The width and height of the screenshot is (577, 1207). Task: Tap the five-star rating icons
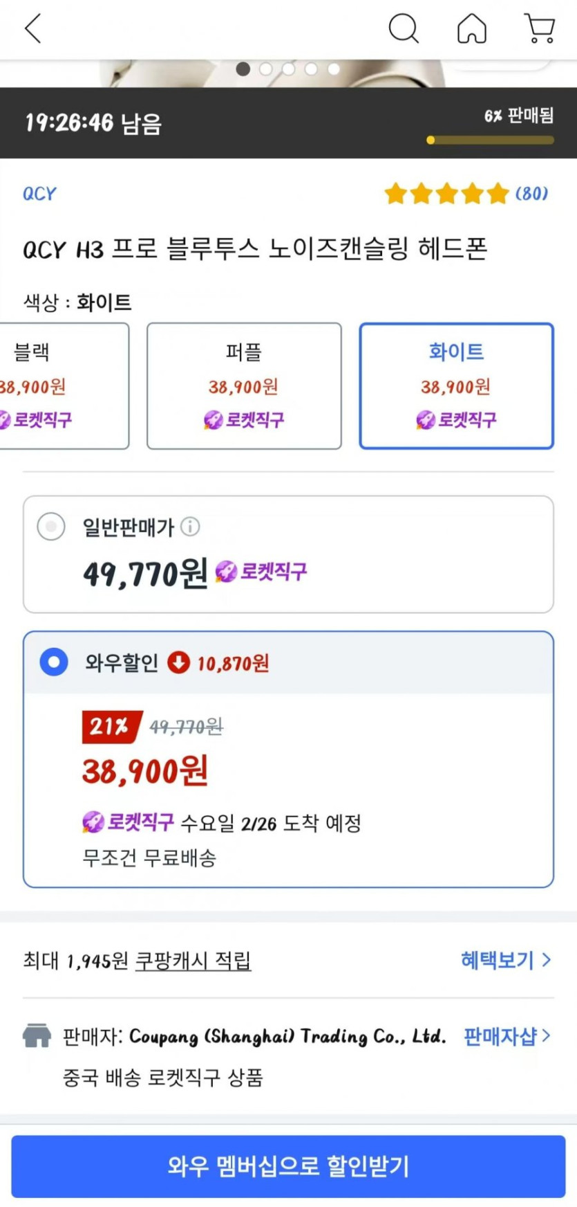pyautogui.click(x=446, y=194)
